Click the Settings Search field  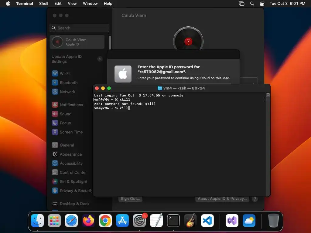point(79,28)
